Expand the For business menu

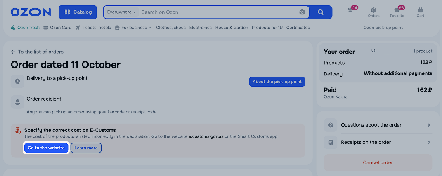[133, 28]
